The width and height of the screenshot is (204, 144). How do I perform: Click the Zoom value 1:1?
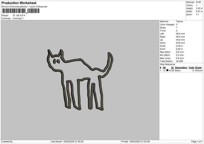[x=197, y=14]
